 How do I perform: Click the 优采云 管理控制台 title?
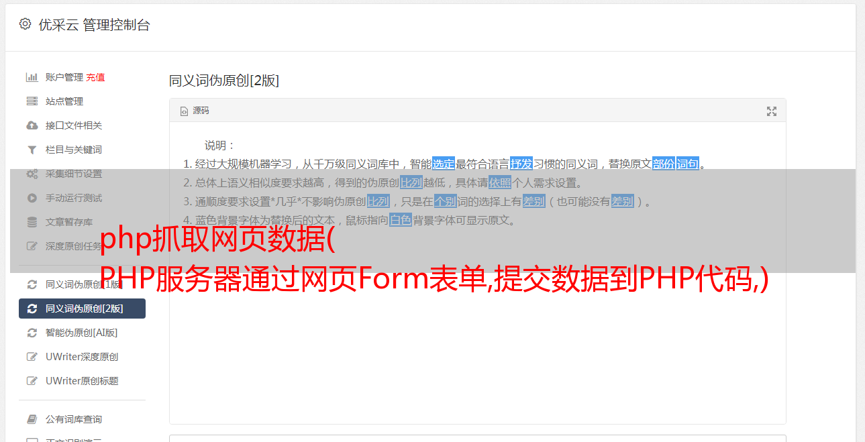tap(94, 25)
